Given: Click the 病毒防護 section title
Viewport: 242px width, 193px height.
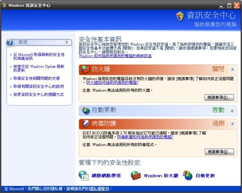Looking at the screenshot, I should click(104, 123).
